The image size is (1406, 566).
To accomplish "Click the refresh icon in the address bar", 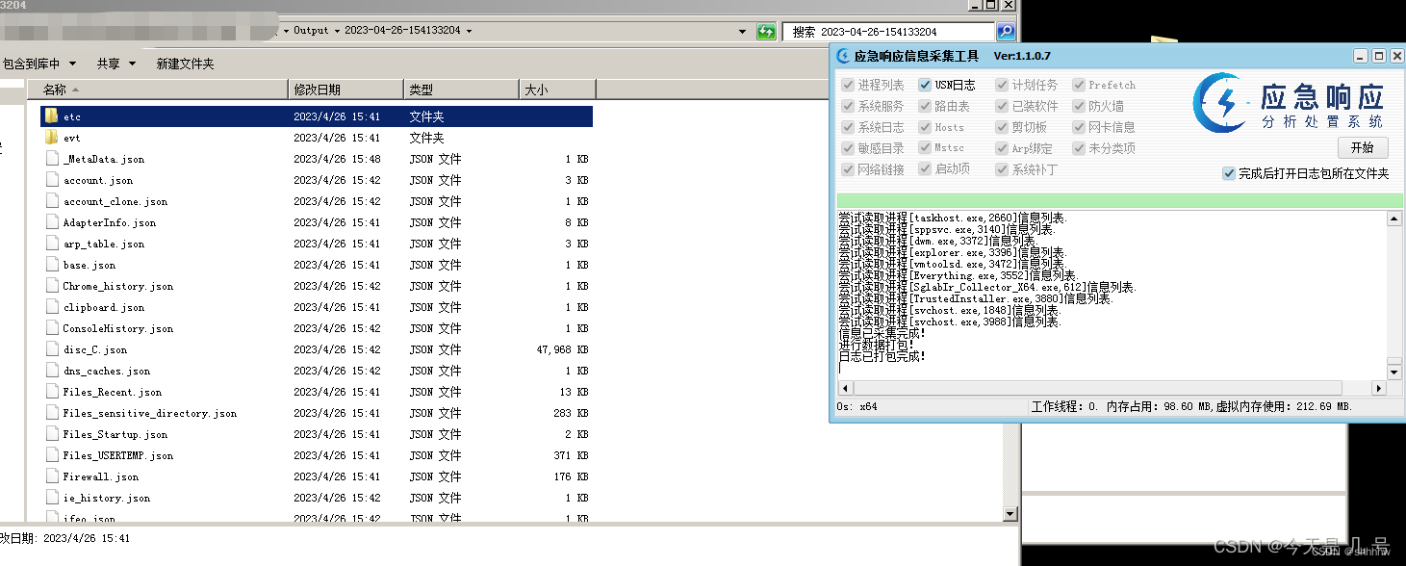I will click(766, 31).
